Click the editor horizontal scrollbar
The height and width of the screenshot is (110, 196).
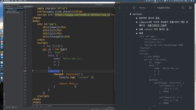67,105
